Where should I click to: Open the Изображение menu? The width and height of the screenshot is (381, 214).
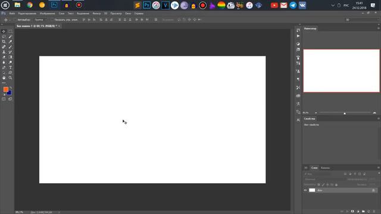point(47,13)
